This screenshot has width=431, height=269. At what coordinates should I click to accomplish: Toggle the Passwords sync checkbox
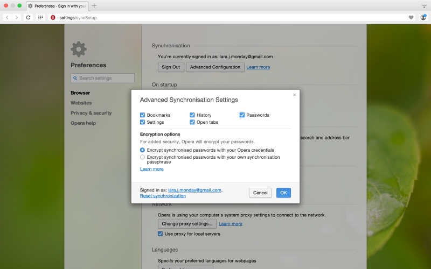(x=242, y=115)
